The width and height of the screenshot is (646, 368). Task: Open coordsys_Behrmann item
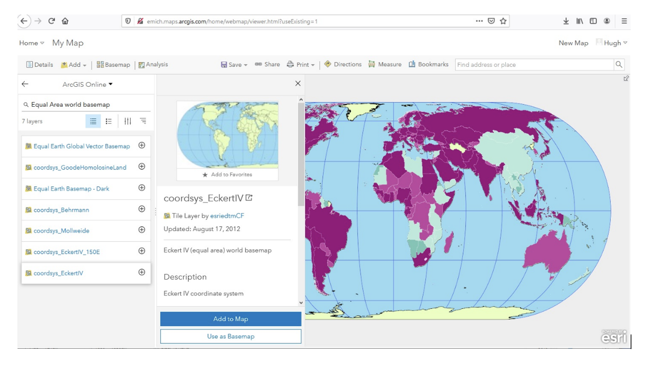coord(61,210)
